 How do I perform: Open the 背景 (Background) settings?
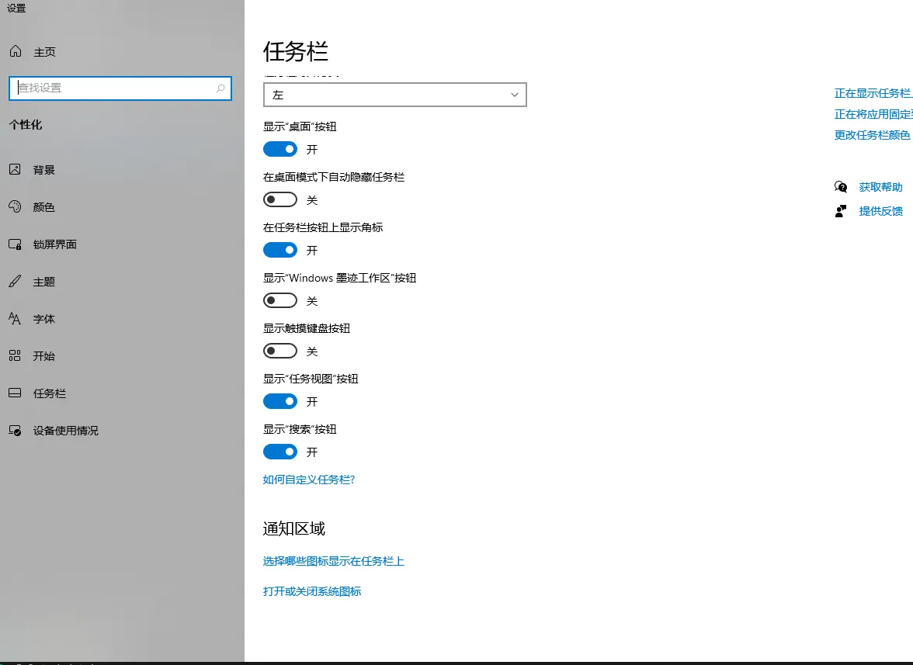[x=43, y=169]
